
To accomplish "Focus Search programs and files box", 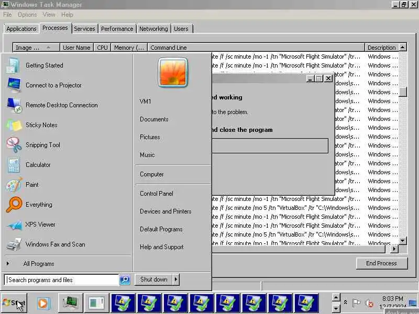I will tap(61, 280).
